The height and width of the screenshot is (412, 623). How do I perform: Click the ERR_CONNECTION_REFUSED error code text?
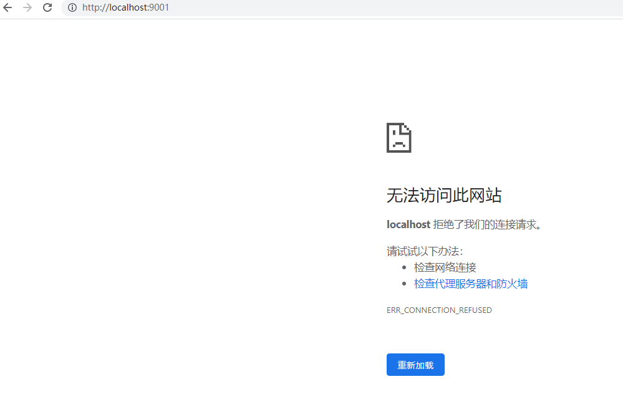click(x=439, y=310)
